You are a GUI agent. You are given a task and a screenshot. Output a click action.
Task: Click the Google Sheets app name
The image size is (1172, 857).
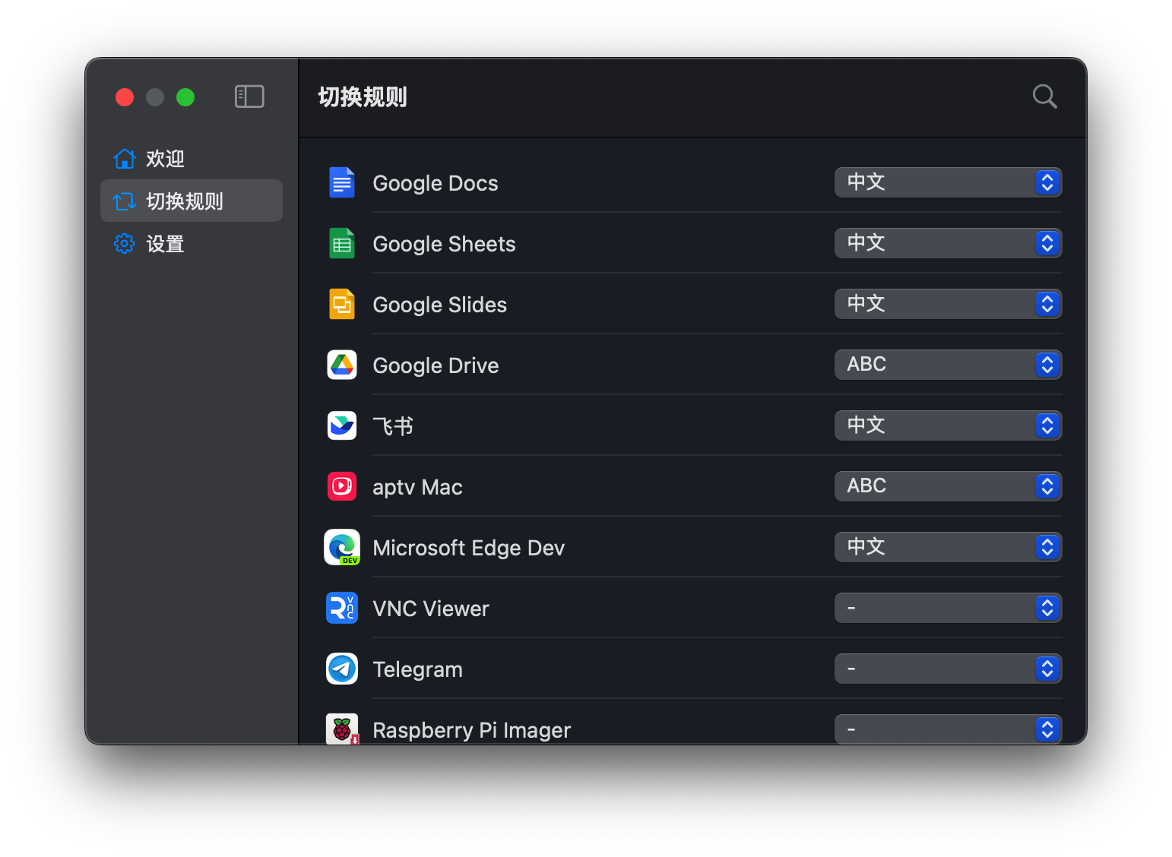click(x=444, y=244)
